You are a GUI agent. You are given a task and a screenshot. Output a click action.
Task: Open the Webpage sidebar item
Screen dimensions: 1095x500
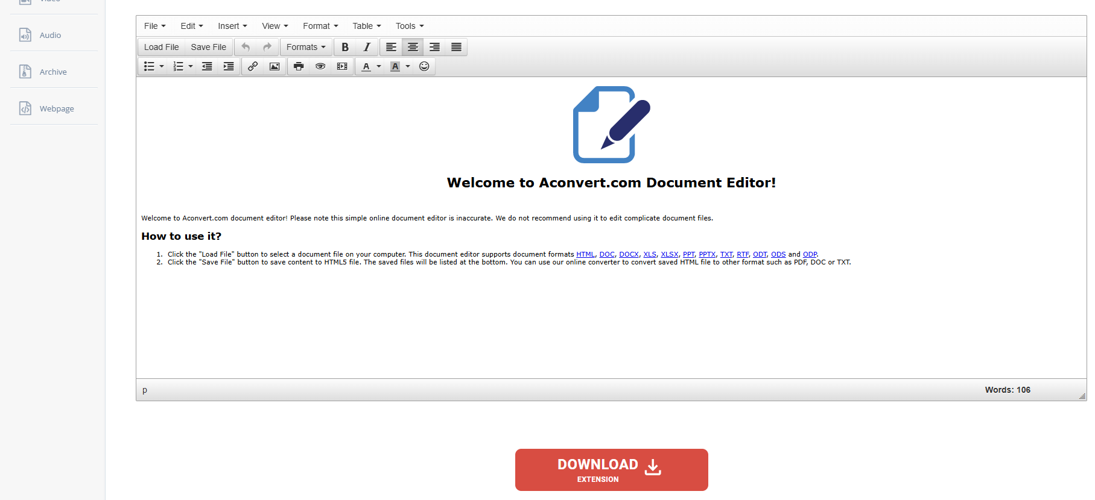click(54, 108)
